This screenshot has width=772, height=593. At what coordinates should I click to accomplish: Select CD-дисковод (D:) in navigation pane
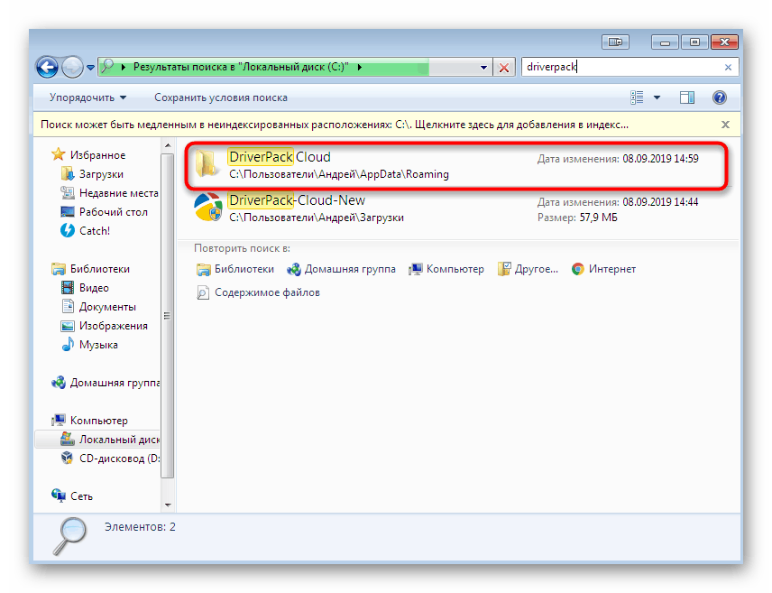[x=119, y=459]
